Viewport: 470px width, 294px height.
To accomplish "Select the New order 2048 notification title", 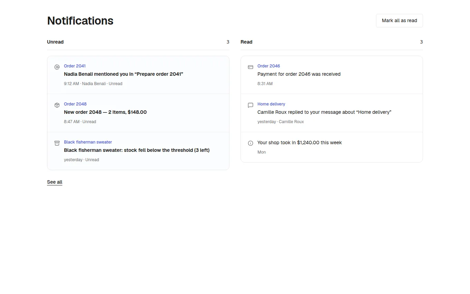I will 105,112.
